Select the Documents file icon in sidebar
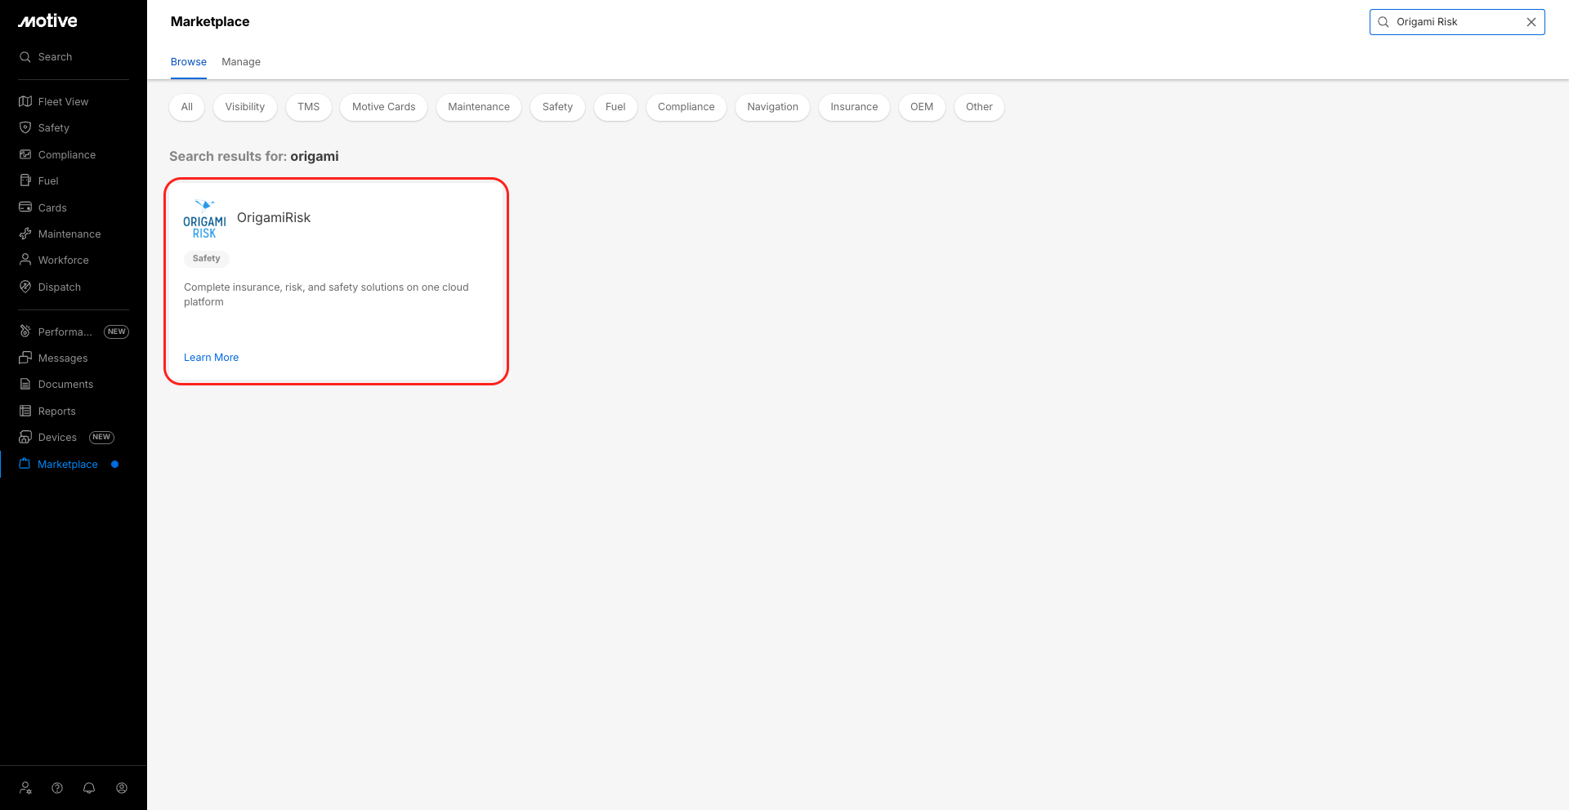Image resolution: width=1569 pixels, height=810 pixels. pyautogui.click(x=25, y=384)
